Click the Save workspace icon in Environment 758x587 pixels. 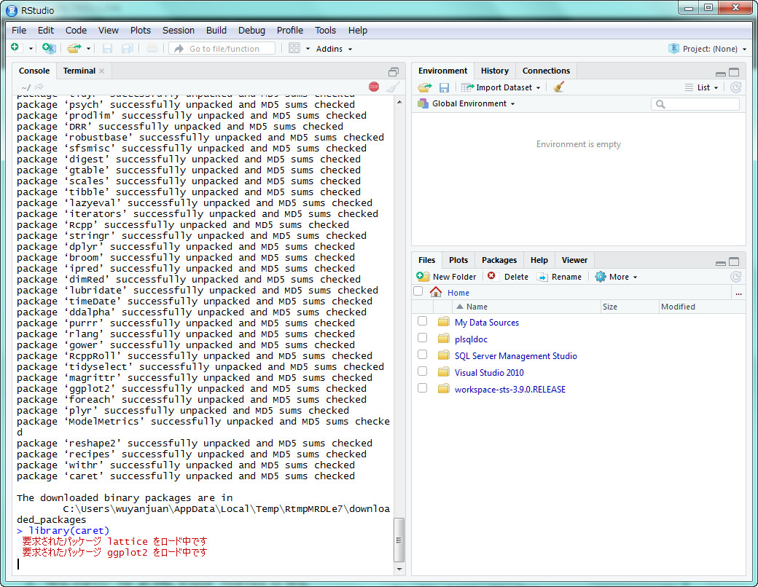445,87
